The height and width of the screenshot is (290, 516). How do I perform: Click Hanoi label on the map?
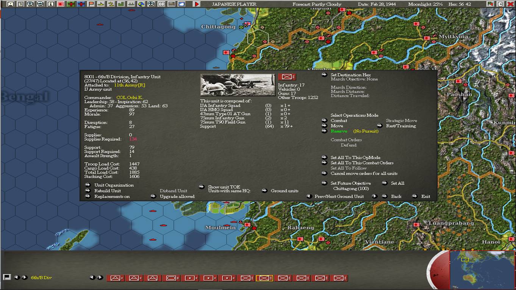click(x=491, y=242)
